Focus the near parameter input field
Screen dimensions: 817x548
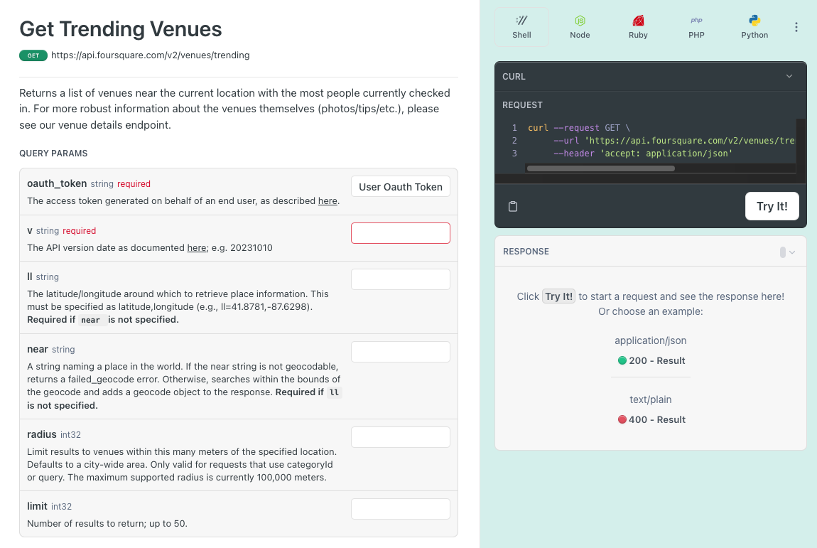pyautogui.click(x=400, y=352)
